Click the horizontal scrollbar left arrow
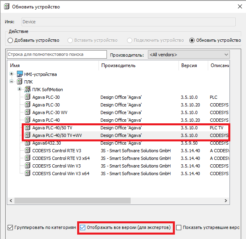The width and height of the screenshot is (246, 239). coord(11,200)
